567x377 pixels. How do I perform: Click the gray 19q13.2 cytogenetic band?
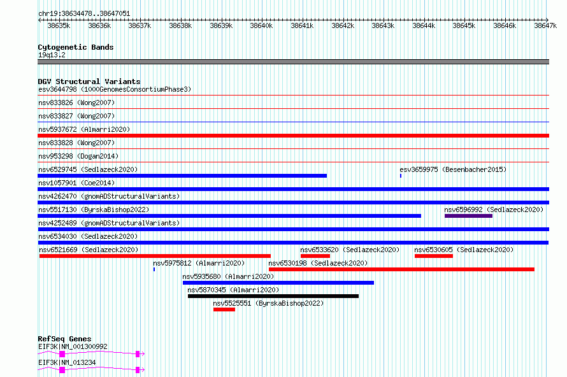tap(293, 62)
